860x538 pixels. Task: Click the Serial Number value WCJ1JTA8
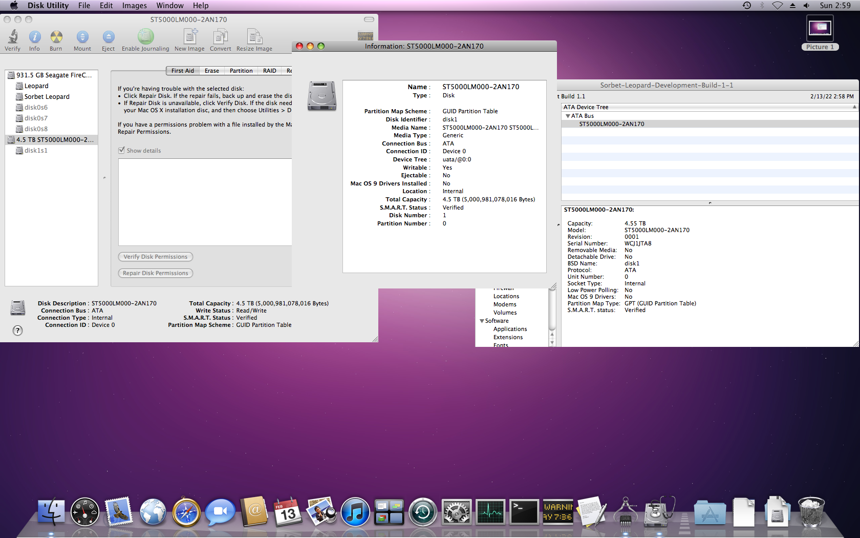click(638, 244)
